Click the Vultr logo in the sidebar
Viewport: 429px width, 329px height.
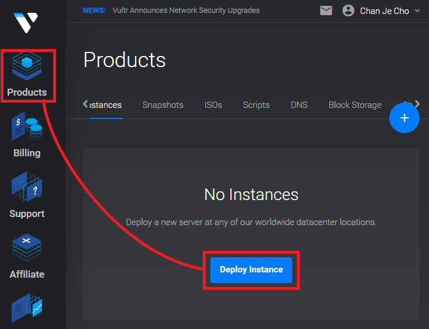(26, 23)
